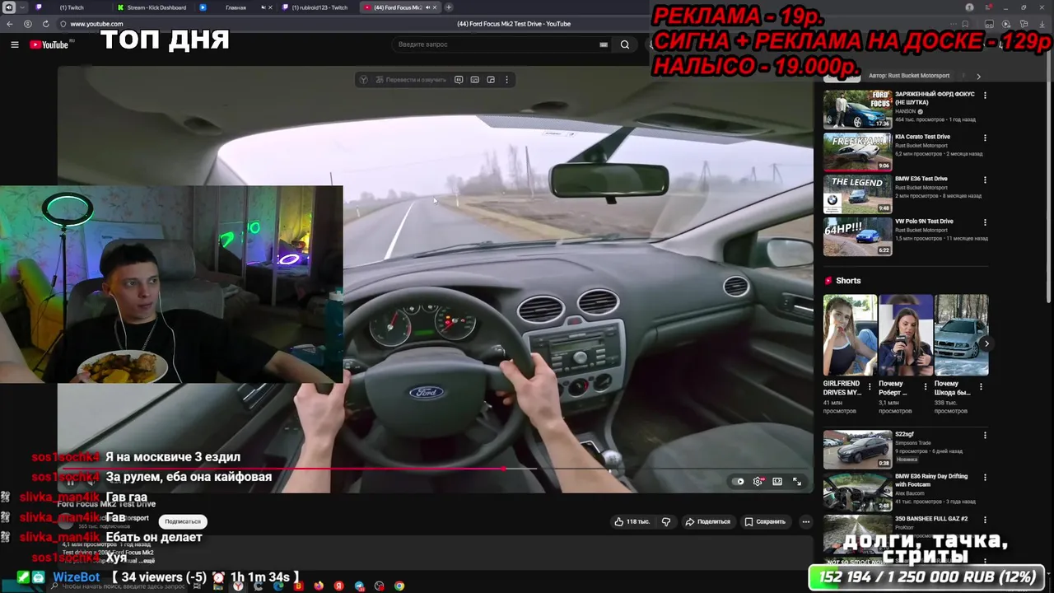
Task: Open options menu for GIRLFRIEND DRIVES MY short
Action: [x=870, y=385]
